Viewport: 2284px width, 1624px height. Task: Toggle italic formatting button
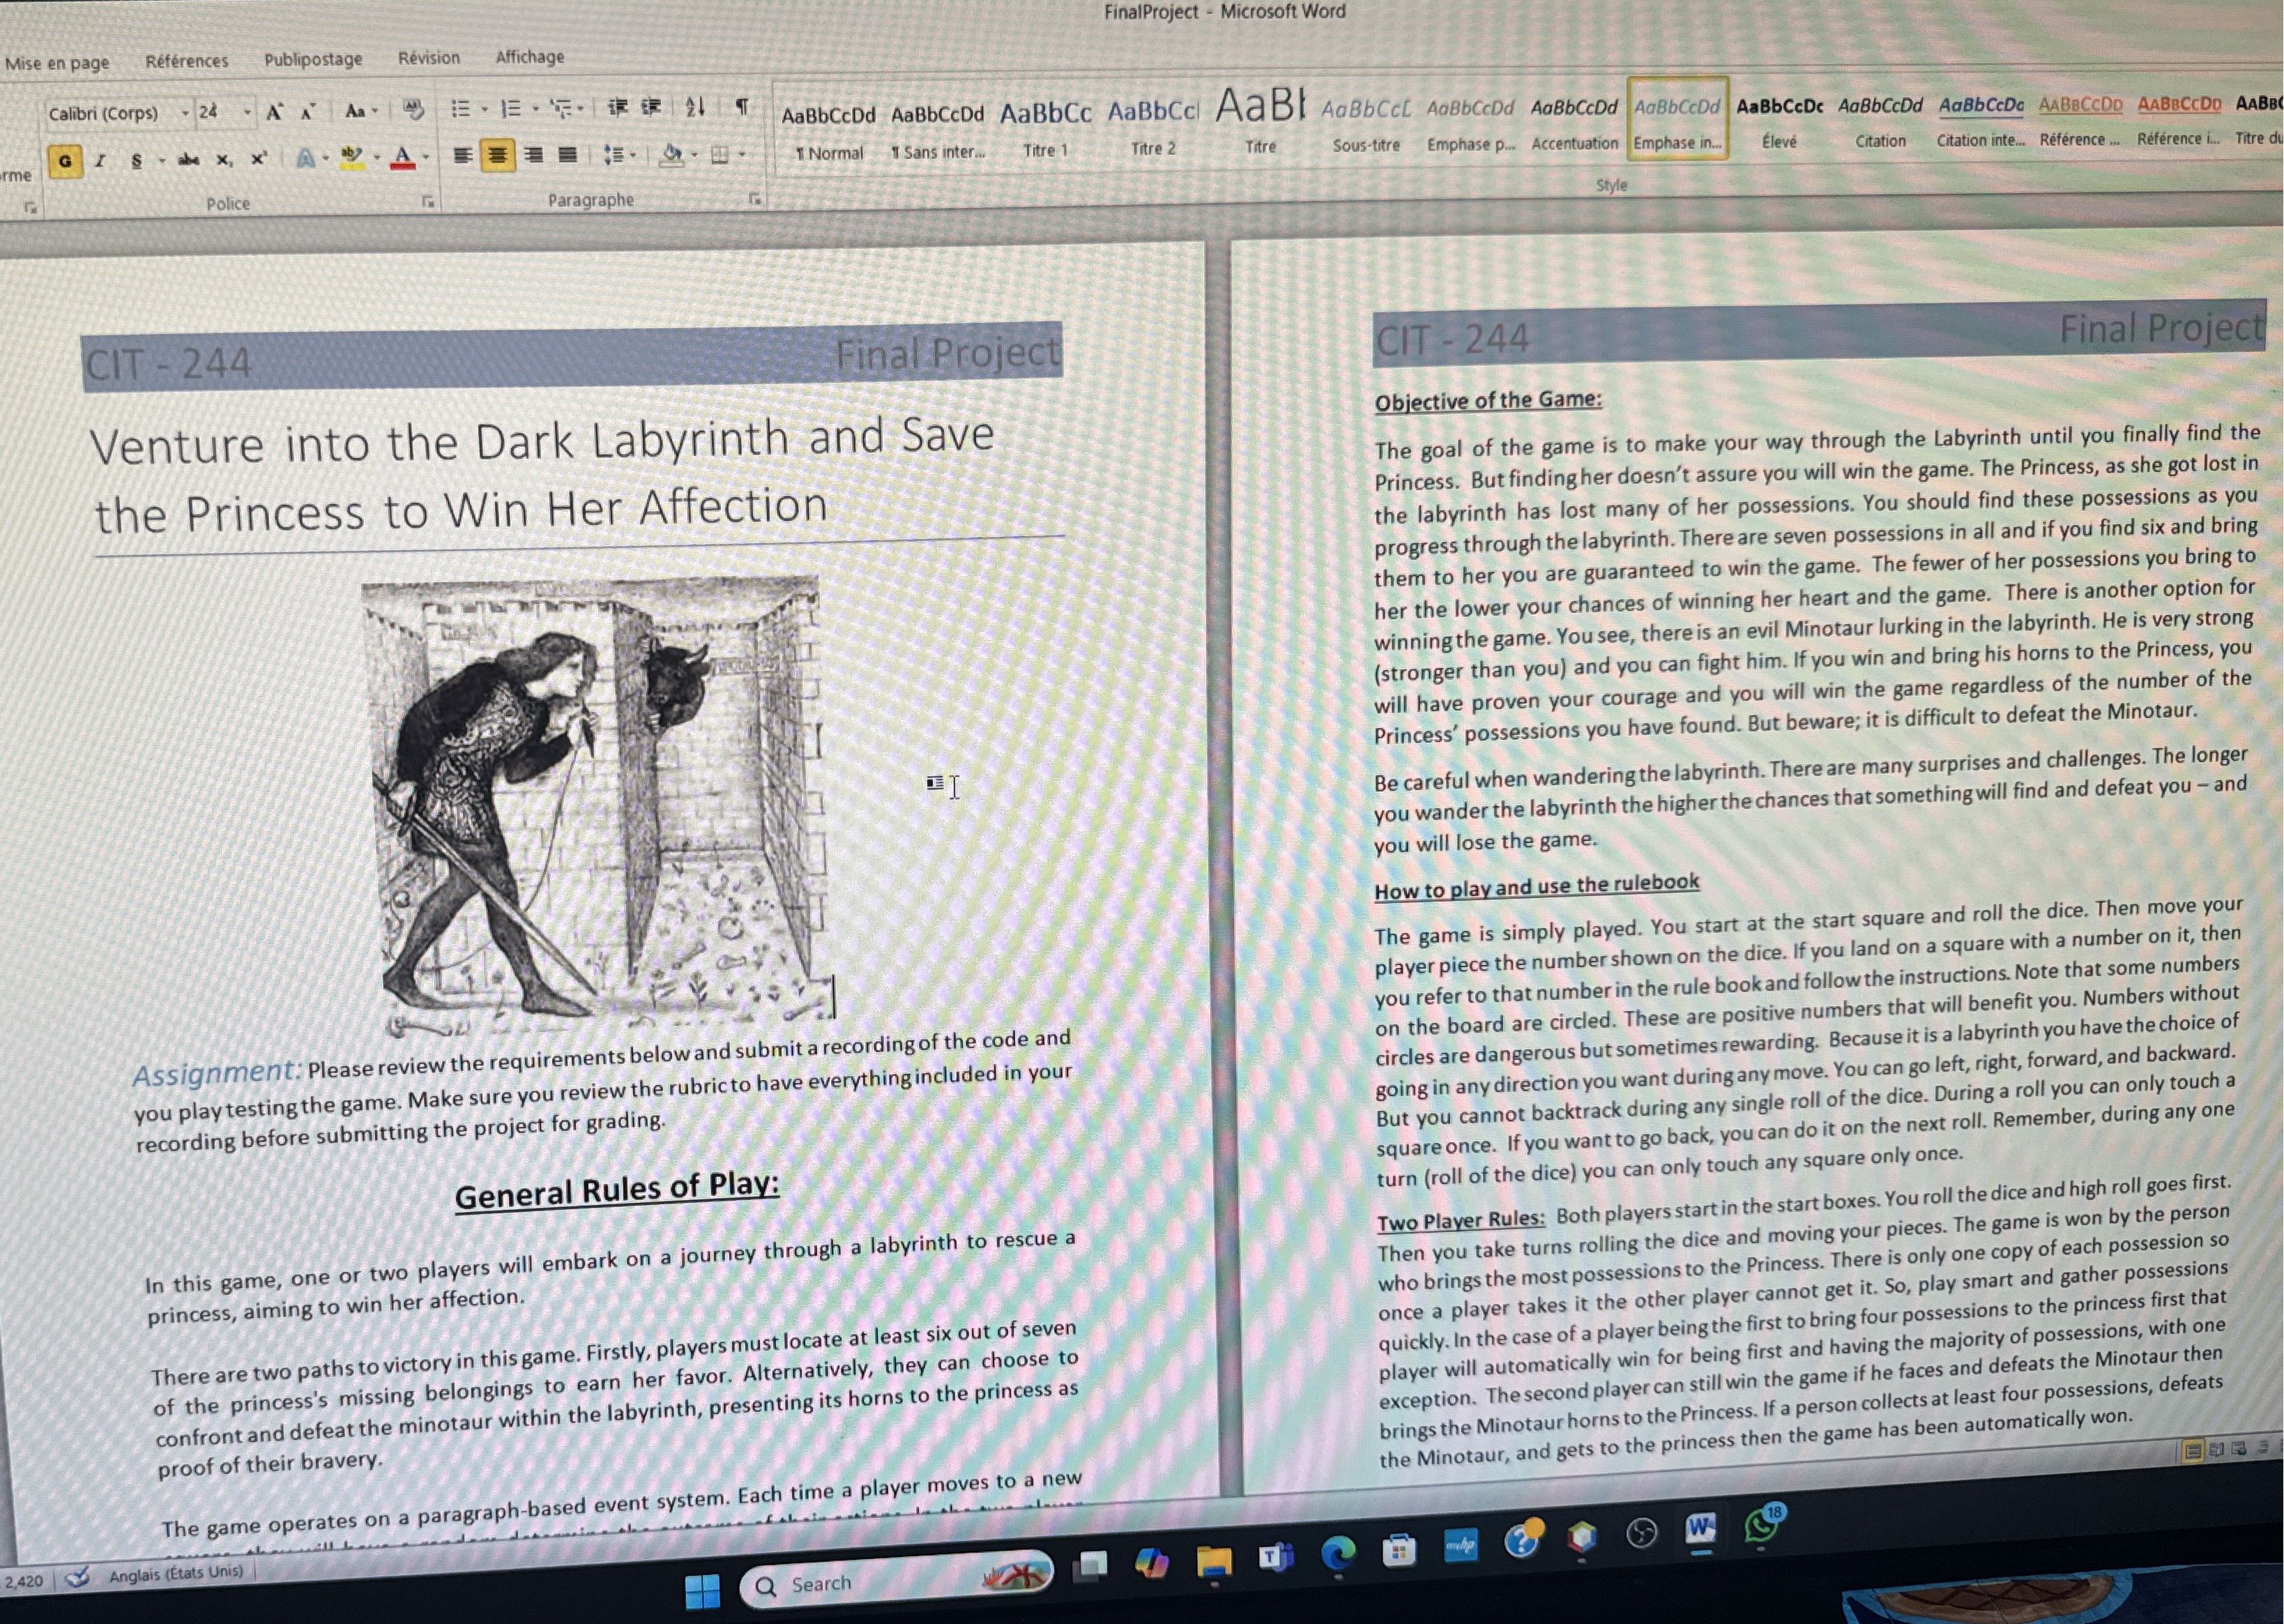click(x=100, y=160)
